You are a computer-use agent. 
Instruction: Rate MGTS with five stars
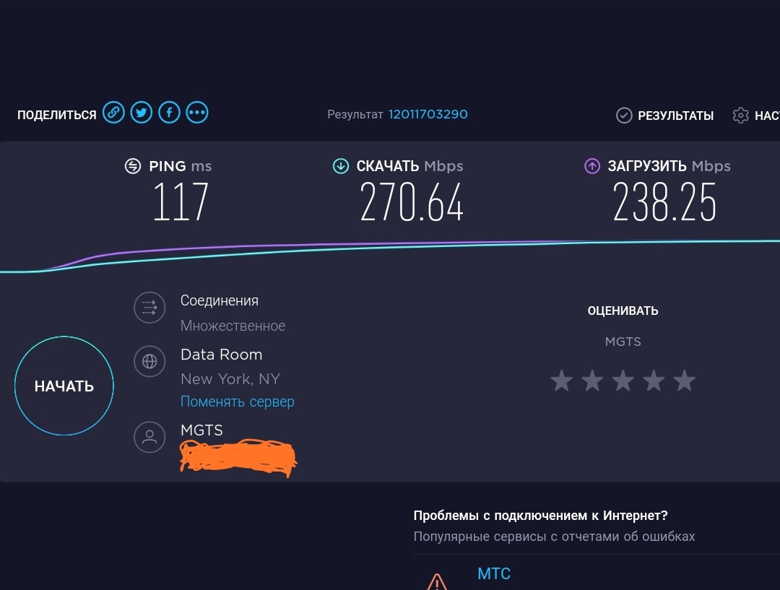684,381
